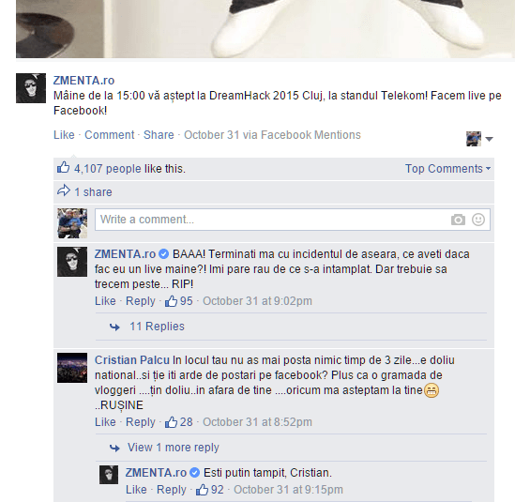Open the Top Comments sorting dropdown
Viewport: 515px width, 502px height.
[x=448, y=169]
